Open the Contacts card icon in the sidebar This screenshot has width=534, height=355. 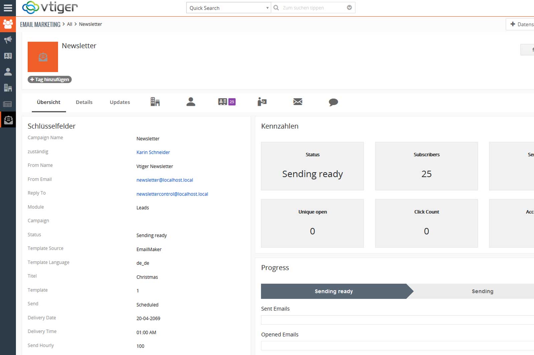[8, 55]
